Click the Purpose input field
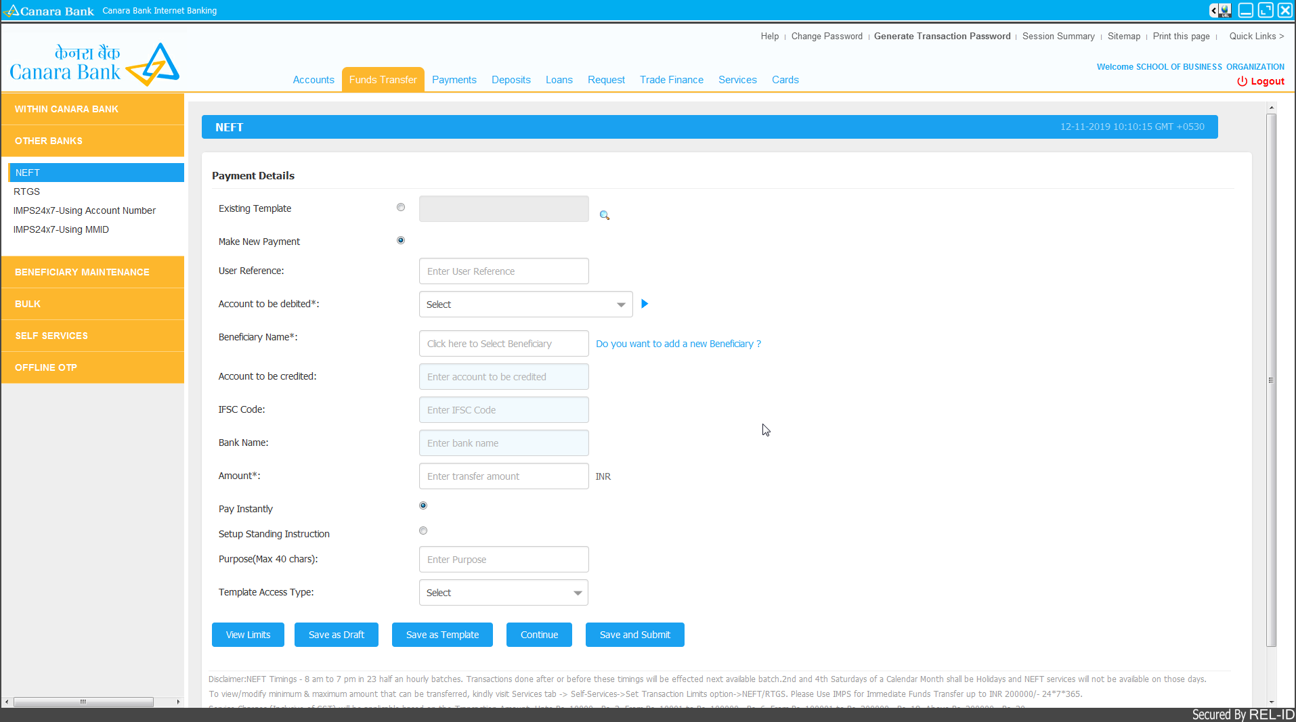The width and height of the screenshot is (1296, 722). tap(504, 560)
